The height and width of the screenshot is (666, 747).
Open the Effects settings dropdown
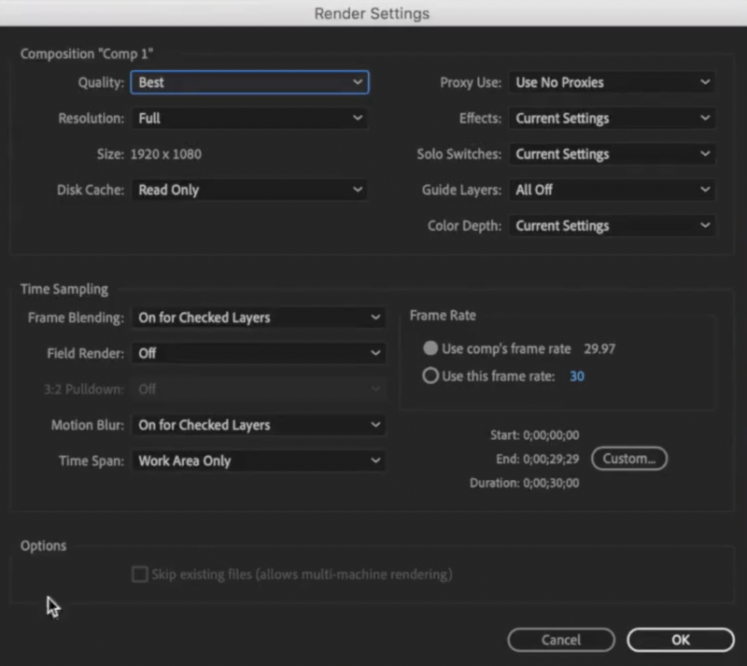[611, 118]
